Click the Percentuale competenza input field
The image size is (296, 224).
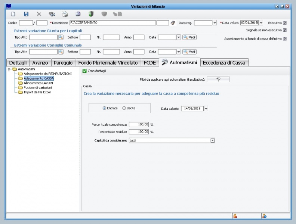click(139, 124)
